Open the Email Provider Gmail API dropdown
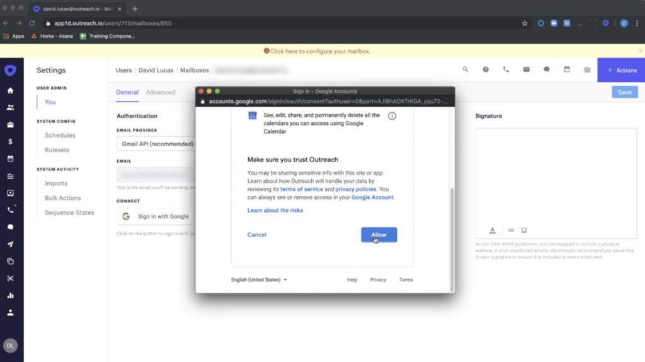 156,144
